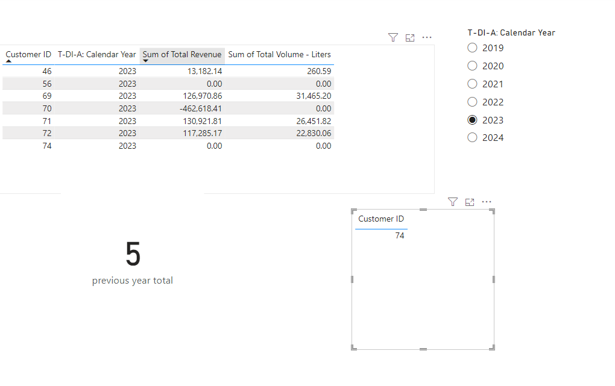The height and width of the screenshot is (386, 615).
Task: Select 2024 in the year slicer
Action: pyautogui.click(x=472, y=137)
